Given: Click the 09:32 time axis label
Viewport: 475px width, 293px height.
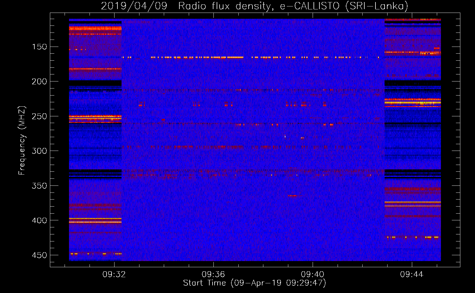Looking at the screenshot, I should (114, 274).
